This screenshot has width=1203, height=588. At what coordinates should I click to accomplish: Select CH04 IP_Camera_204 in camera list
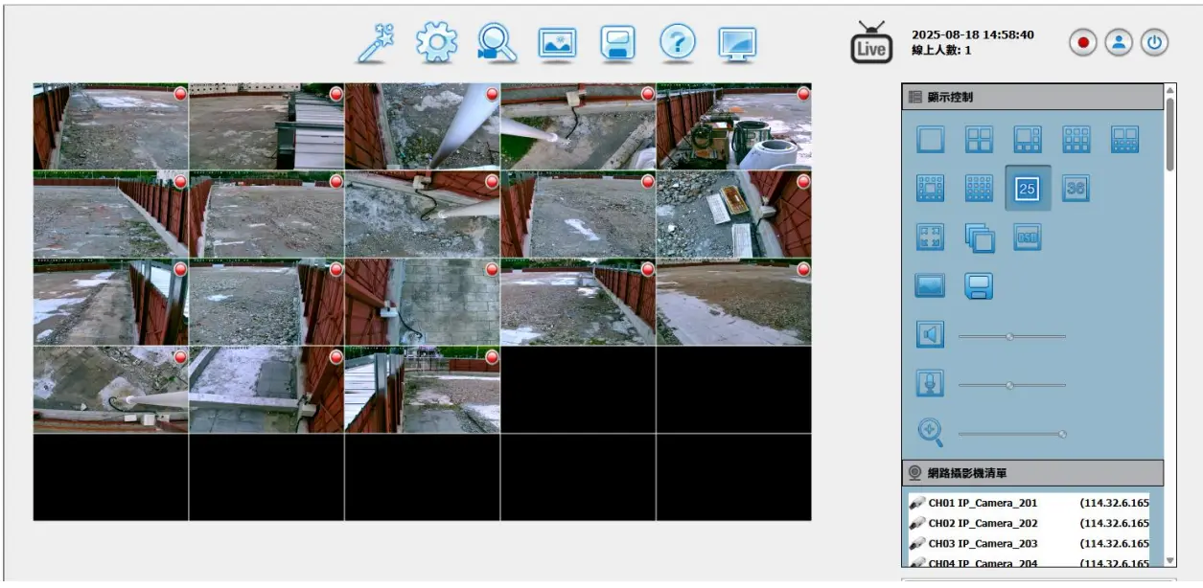[x=983, y=563]
